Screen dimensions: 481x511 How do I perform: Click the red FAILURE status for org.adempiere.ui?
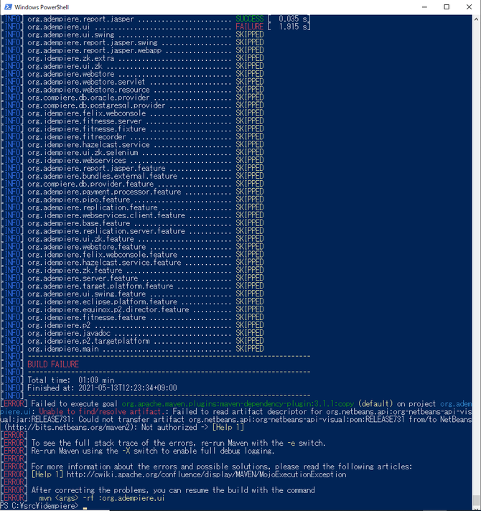[x=249, y=27]
